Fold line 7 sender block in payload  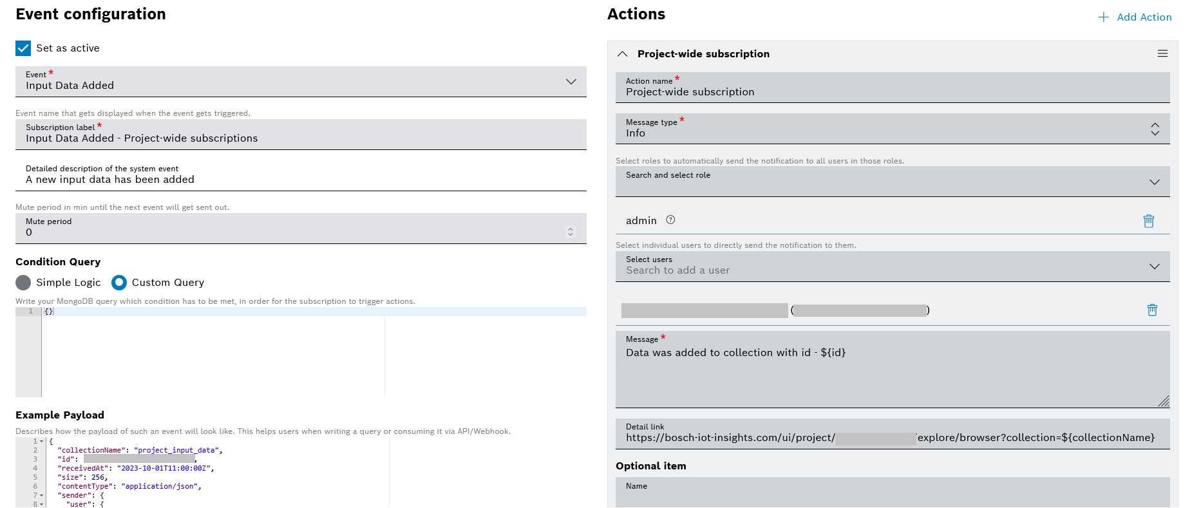42,496
